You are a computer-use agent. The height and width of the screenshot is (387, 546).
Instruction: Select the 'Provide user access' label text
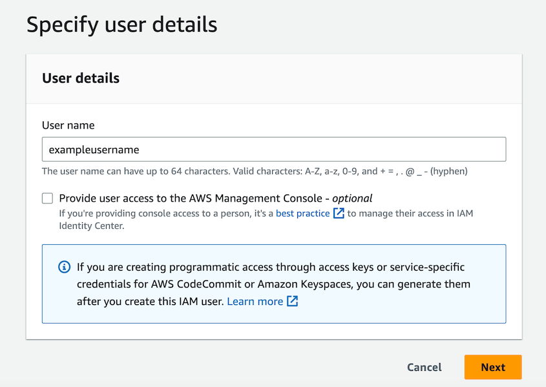pyautogui.click(x=216, y=198)
